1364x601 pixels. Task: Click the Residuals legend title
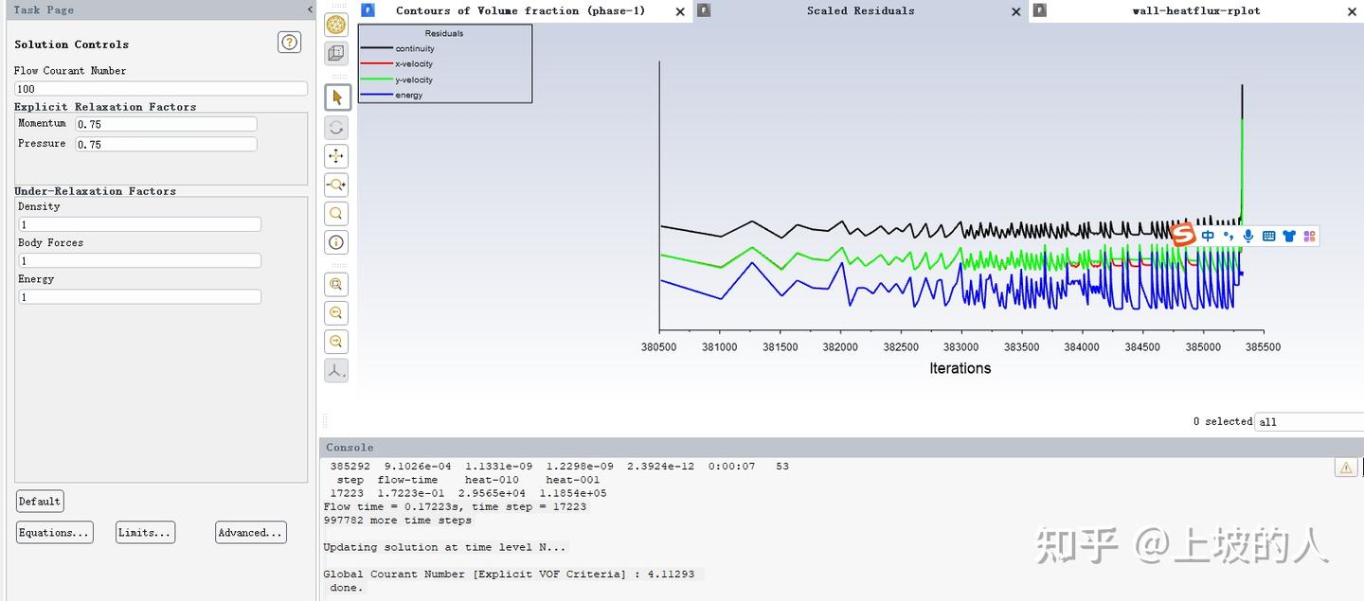pyautogui.click(x=444, y=33)
